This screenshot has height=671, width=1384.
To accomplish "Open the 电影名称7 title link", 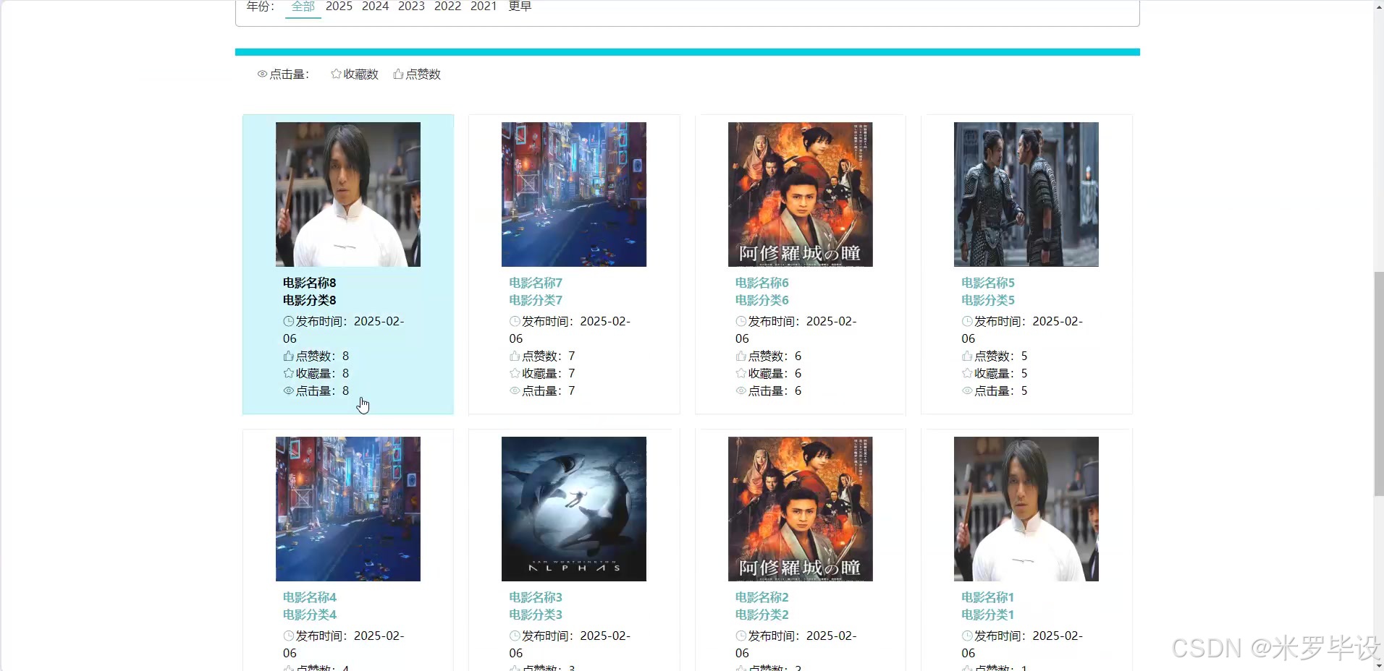I will coord(536,283).
